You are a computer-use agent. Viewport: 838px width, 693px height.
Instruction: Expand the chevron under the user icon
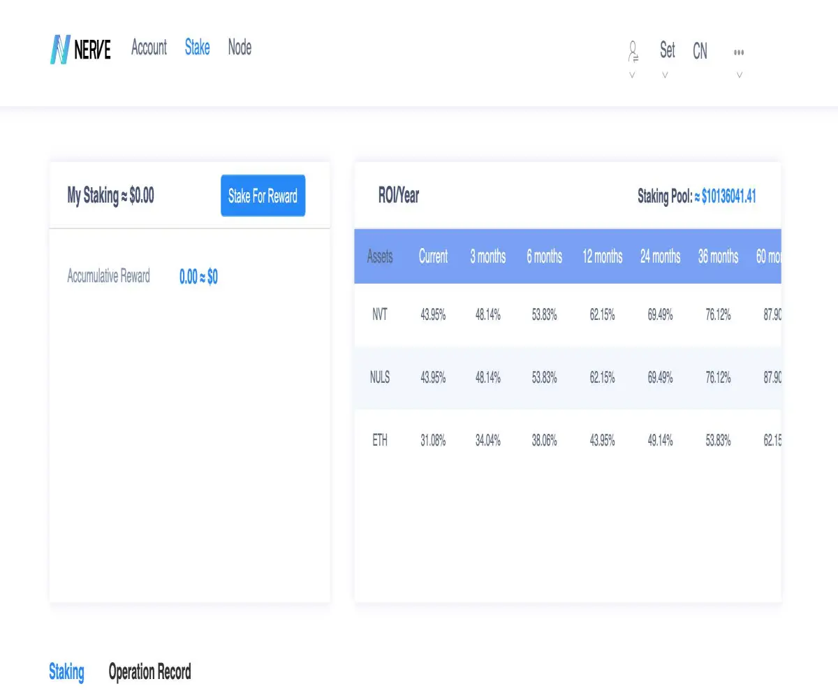pyautogui.click(x=632, y=74)
